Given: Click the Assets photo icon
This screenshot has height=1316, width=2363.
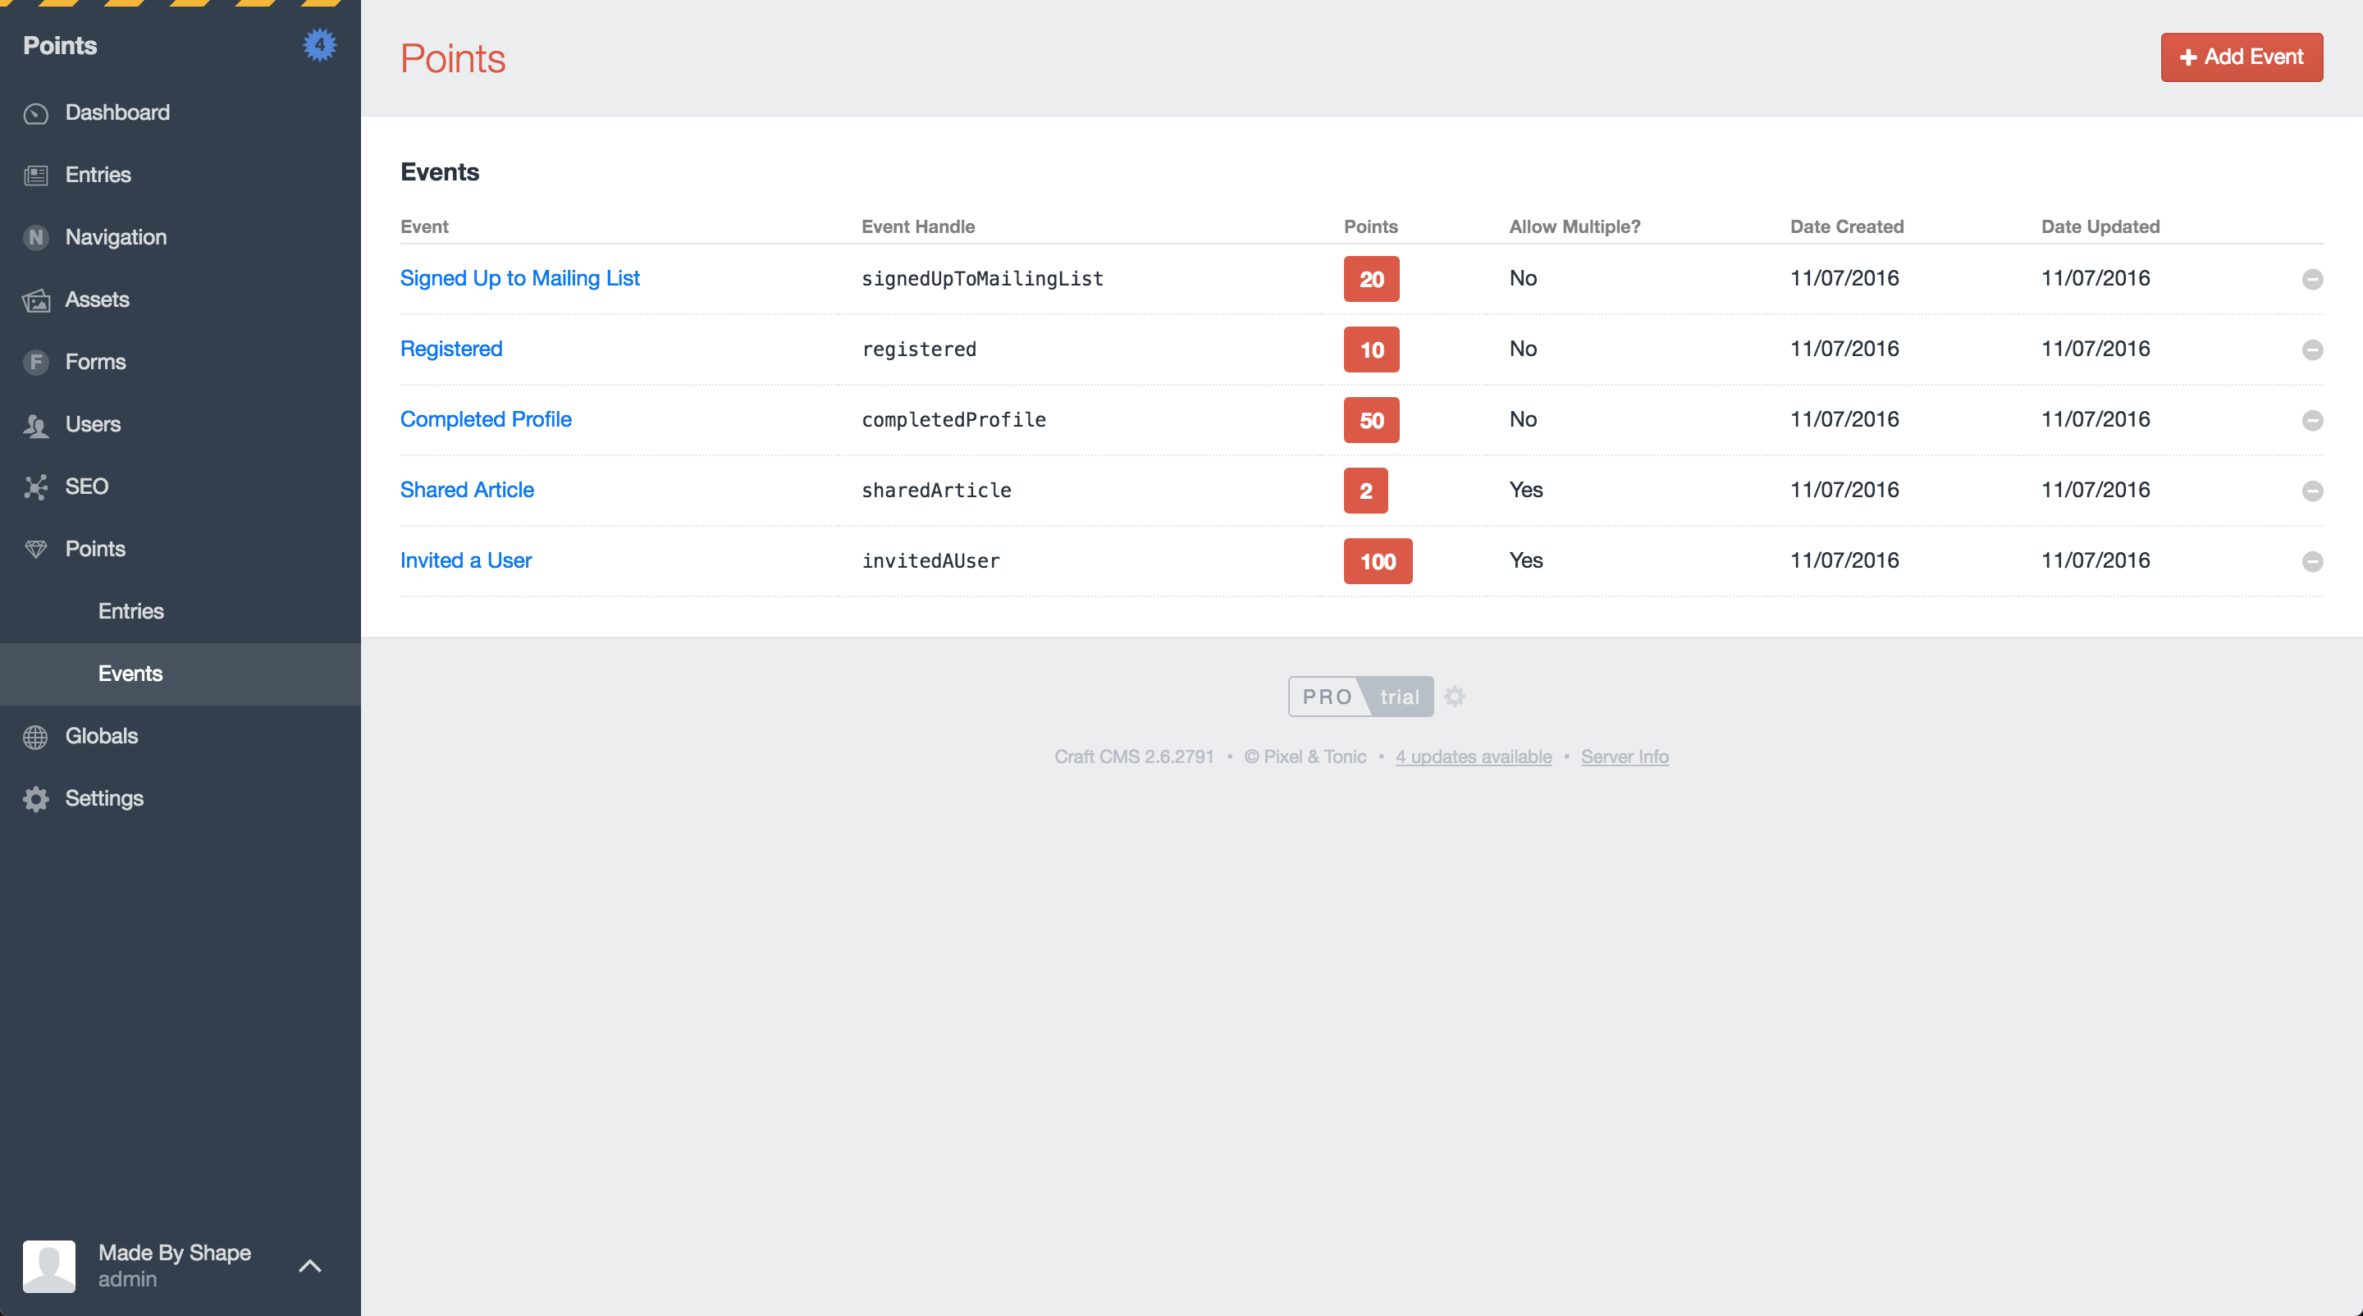Looking at the screenshot, I should pos(36,300).
